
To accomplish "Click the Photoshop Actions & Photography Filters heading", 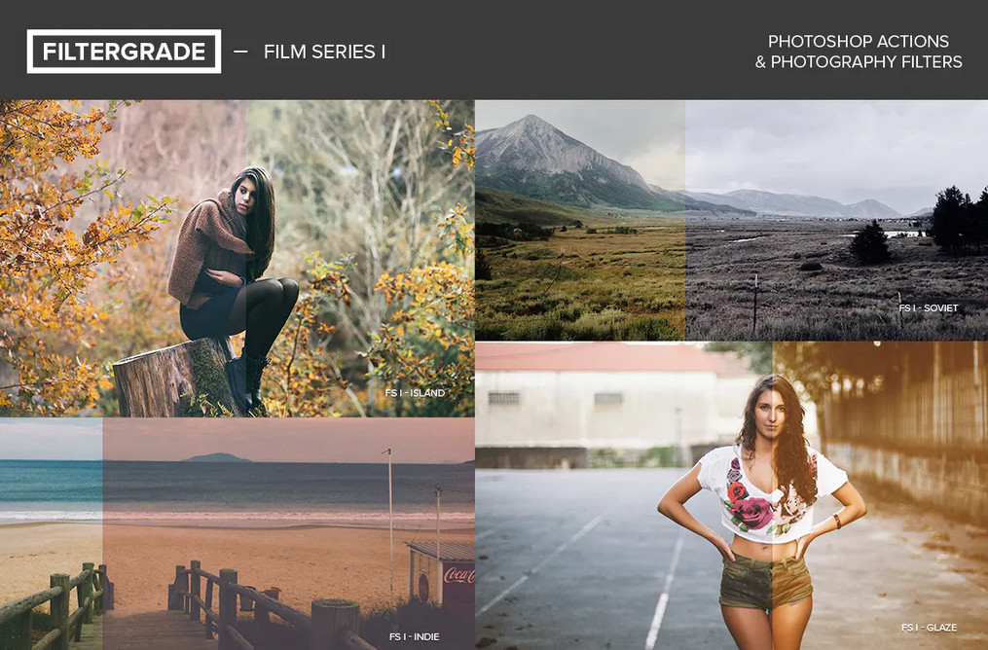I will click(859, 51).
